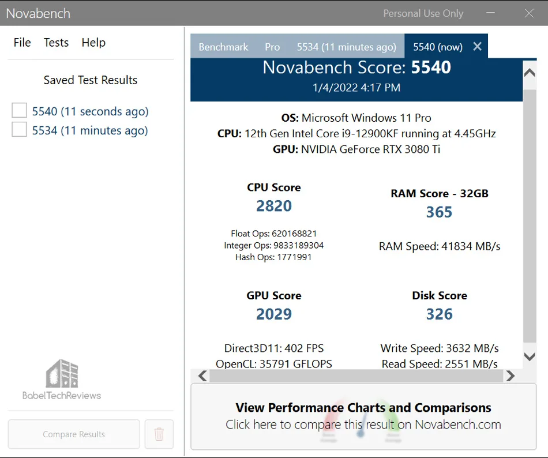Click the Hash Ops: 1771991 line

point(273,257)
